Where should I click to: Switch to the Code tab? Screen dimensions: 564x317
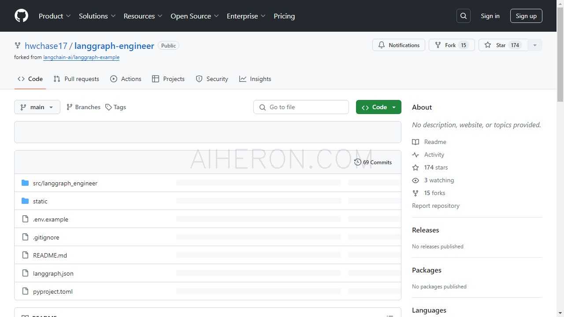pos(30,79)
